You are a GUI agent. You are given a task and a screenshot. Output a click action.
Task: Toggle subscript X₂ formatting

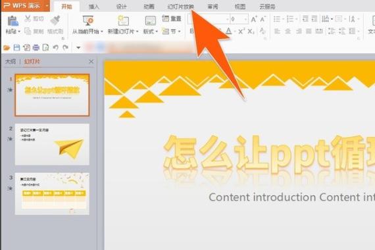click(x=251, y=31)
